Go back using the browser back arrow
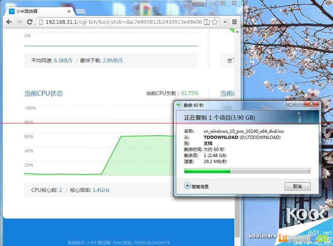Screen dimensions: 333x246 coord(9,22)
